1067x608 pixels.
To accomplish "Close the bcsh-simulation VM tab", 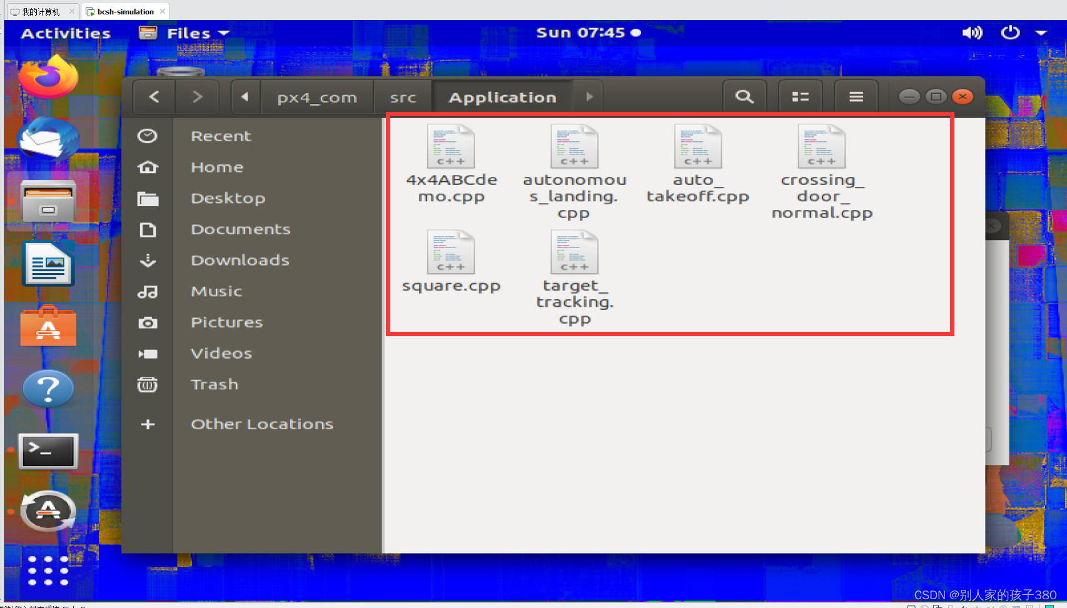I will coord(163,11).
